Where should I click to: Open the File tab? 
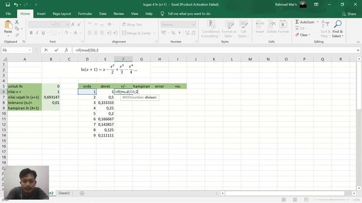tap(8, 14)
